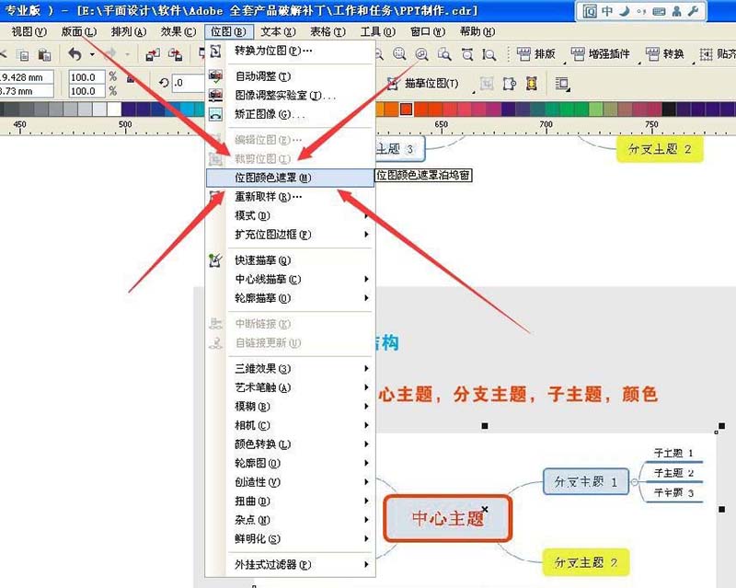Select 位图颜色遮罩 menu entry
Image resolution: width=736 pixels, height=588 pixels.
pos(290,178)
